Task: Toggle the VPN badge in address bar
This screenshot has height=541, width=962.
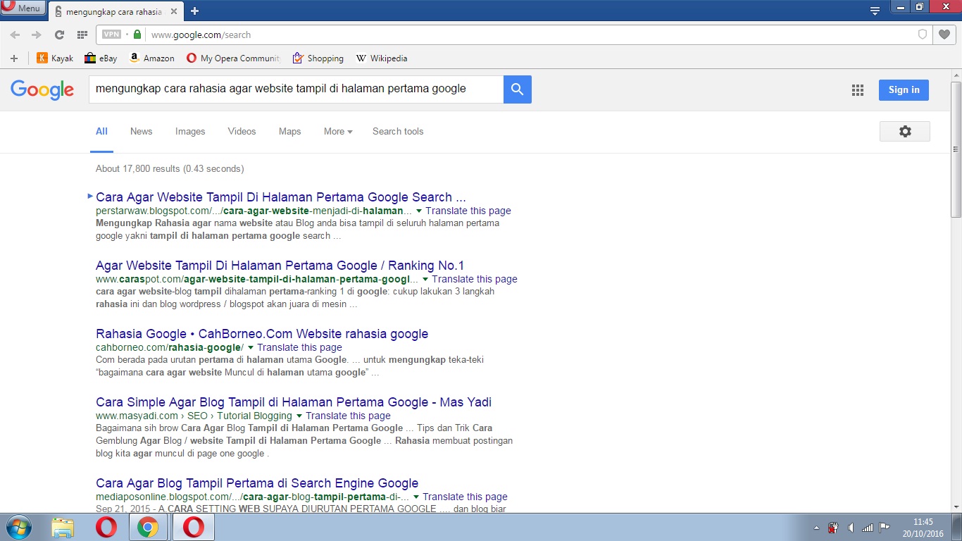Action: coord(111,35)
